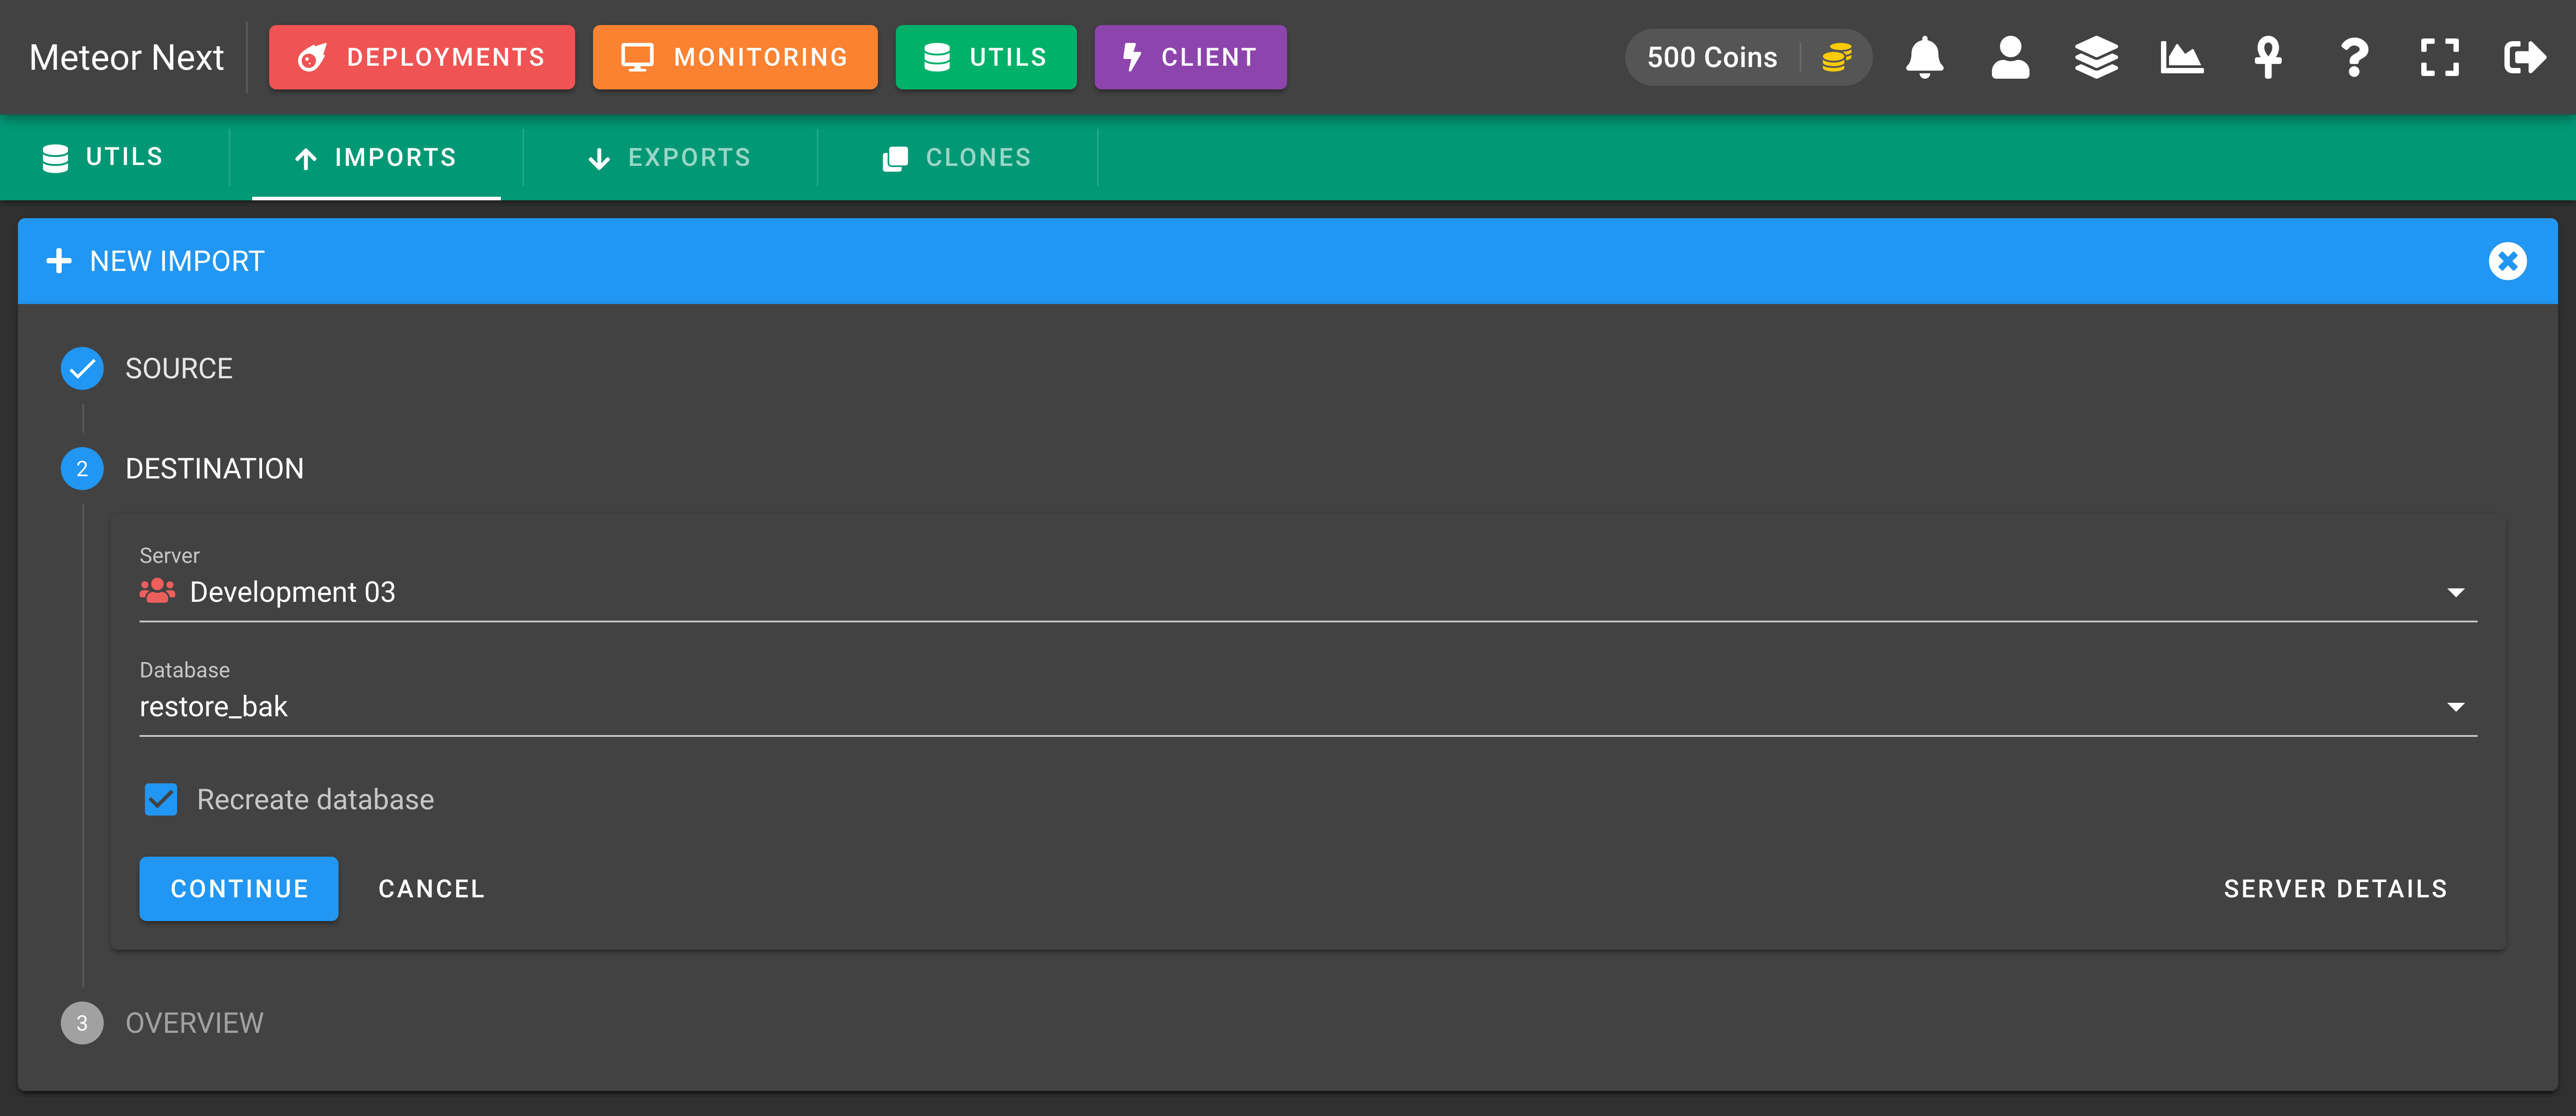Open the Client section
The height and width of the screenshot is (1116, 2576).
(1190, 57)
